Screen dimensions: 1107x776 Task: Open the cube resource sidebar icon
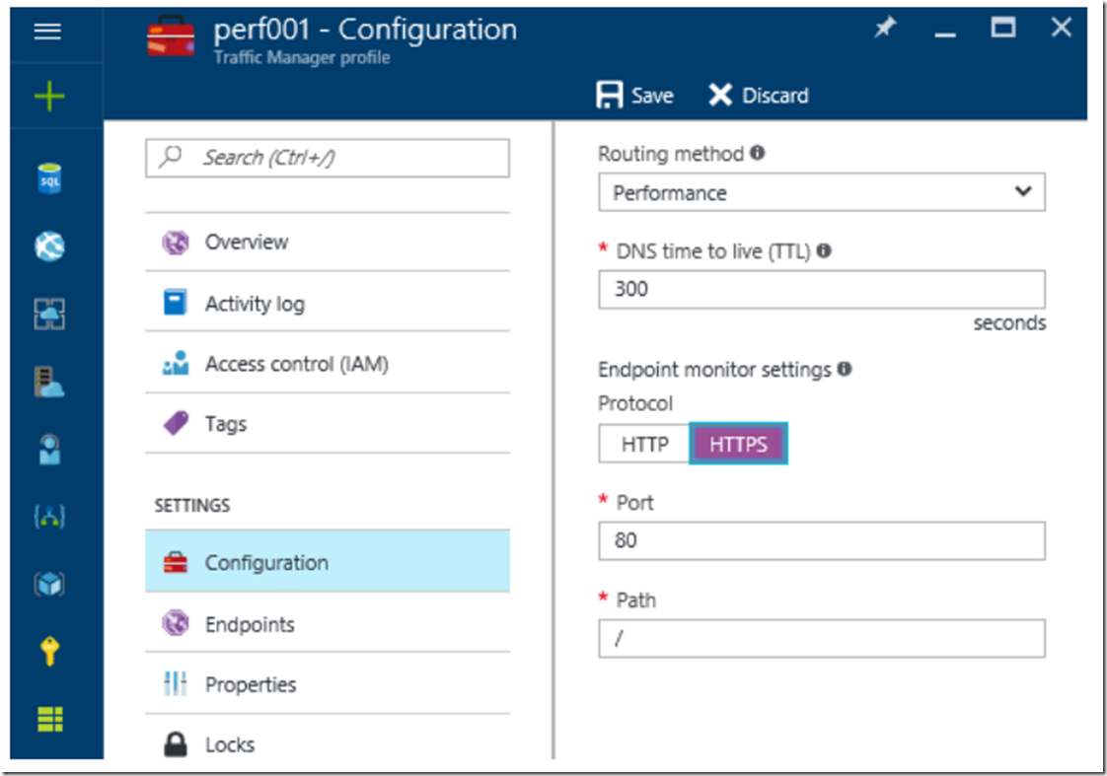coord(49,584)
